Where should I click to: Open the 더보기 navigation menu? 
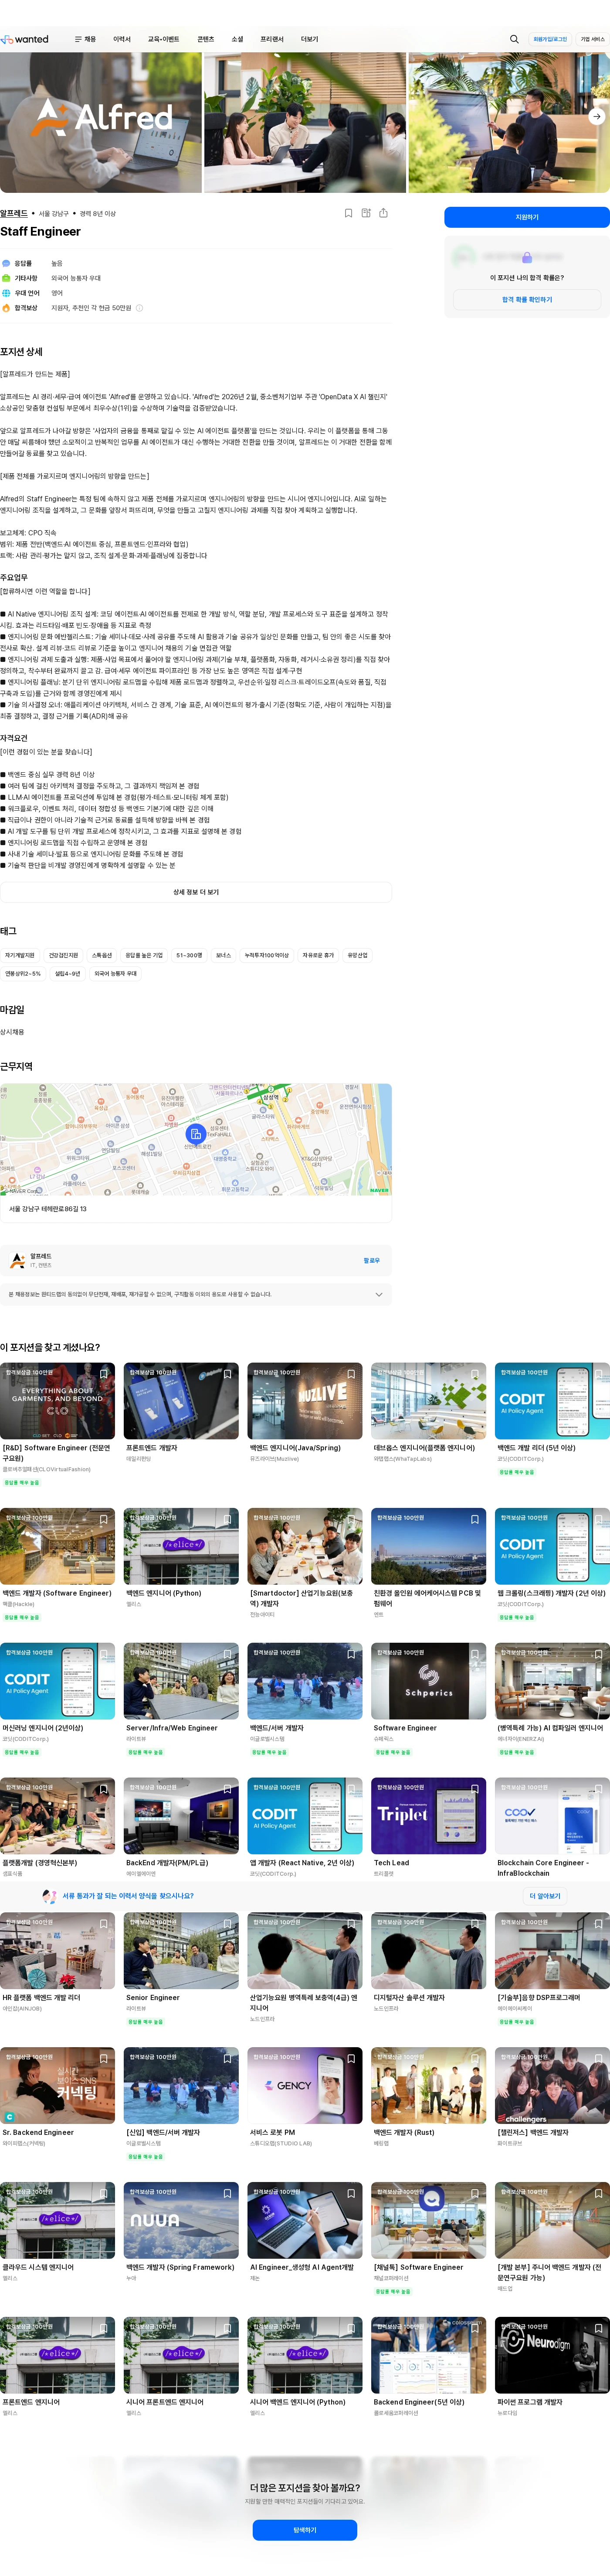[309, 39]
